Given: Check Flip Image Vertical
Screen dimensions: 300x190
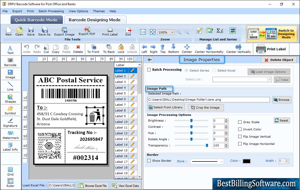Looking at the screenshot, I should click(x=240, y=137).
